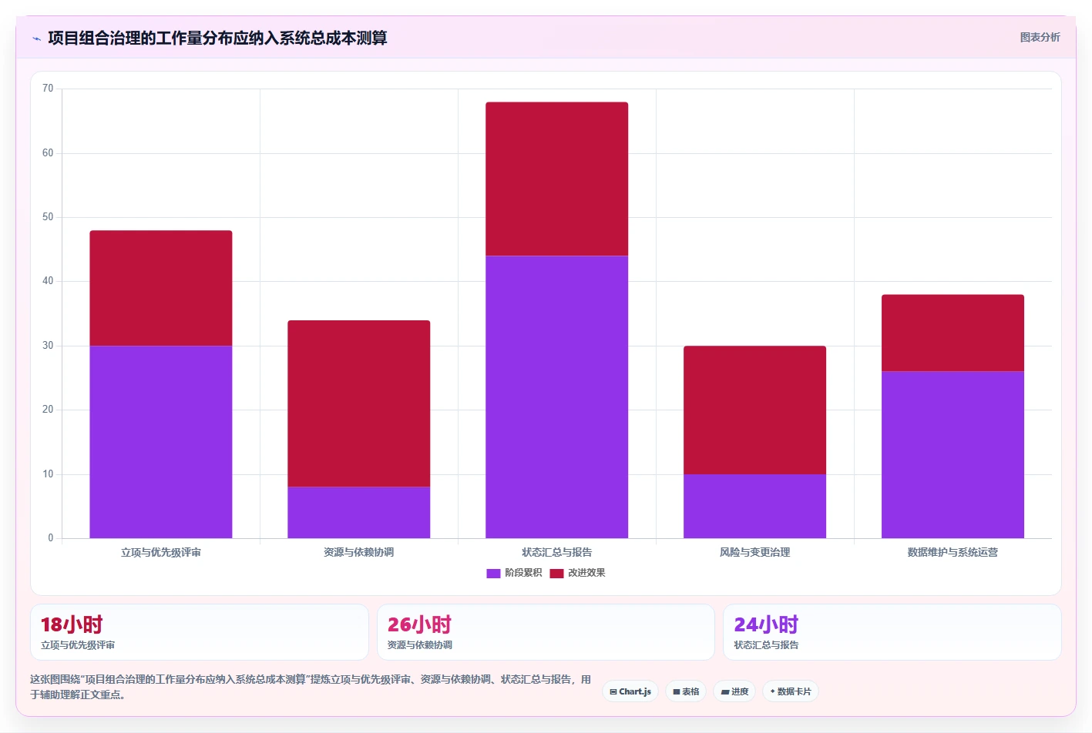1092x733 pixels.
Task: Click the purple 阶段累积 bar for 数据维护与系统运营
Action: coord(953,454)
